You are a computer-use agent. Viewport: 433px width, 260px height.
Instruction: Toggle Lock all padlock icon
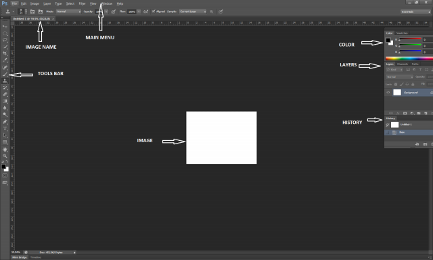tap(413, 84)
